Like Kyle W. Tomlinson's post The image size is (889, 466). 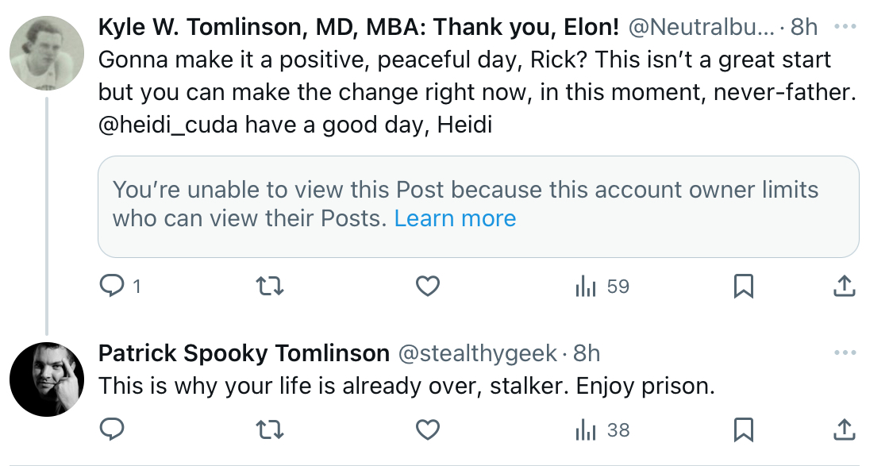(428, 287)
